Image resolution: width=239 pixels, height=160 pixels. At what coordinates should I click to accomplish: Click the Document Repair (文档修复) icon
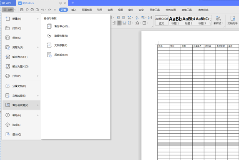click(x=49, y=45)
